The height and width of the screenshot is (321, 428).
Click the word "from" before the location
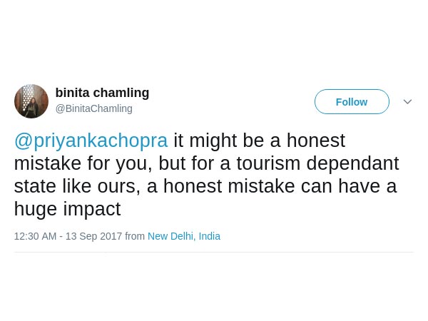pyautogui.click(x=135, y=236)
